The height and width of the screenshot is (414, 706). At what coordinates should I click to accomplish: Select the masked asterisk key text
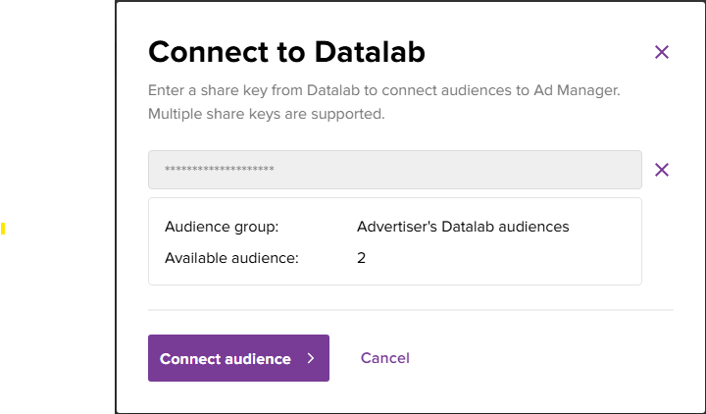click(220, 170)
